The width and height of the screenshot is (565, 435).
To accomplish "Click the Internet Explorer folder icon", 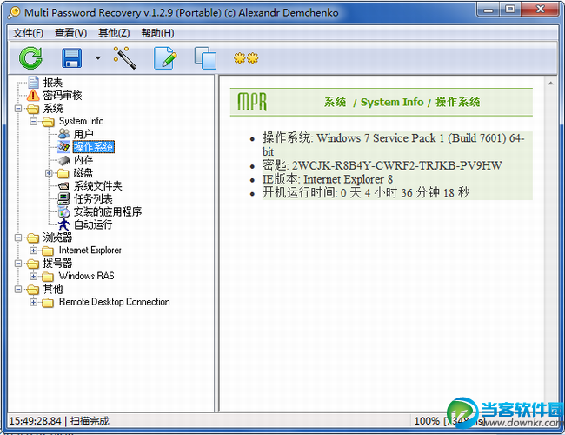I will (48, 251).
